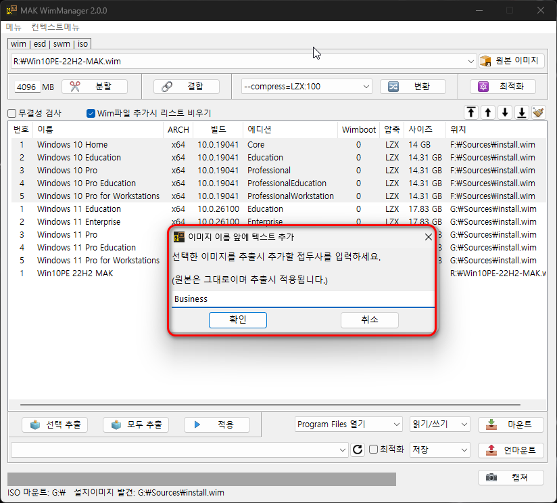Click the extract all (모두 추출) button
The height and width of the screenshot is (503, 557).
(136, 424)
